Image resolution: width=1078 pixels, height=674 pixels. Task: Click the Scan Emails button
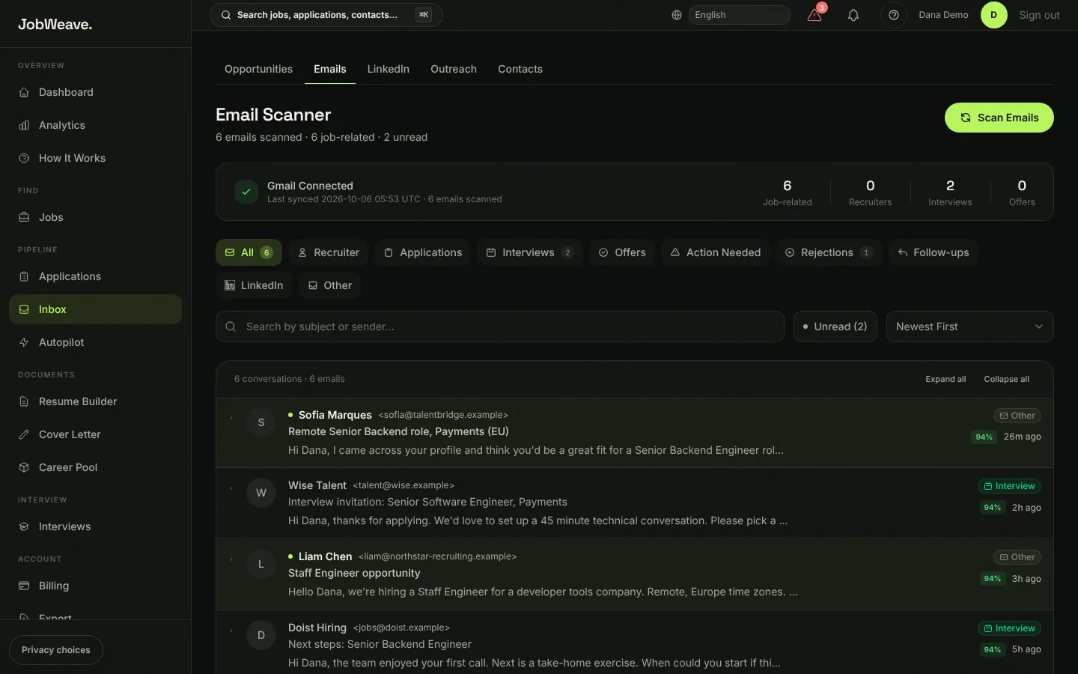(x=999, y=118)
